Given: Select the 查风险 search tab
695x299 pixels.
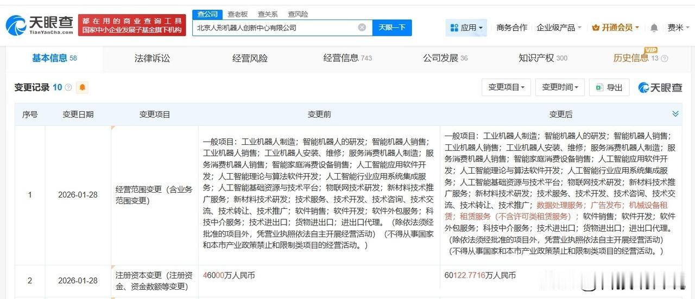Looking at the screenshot, I should (x=298, y=14).
